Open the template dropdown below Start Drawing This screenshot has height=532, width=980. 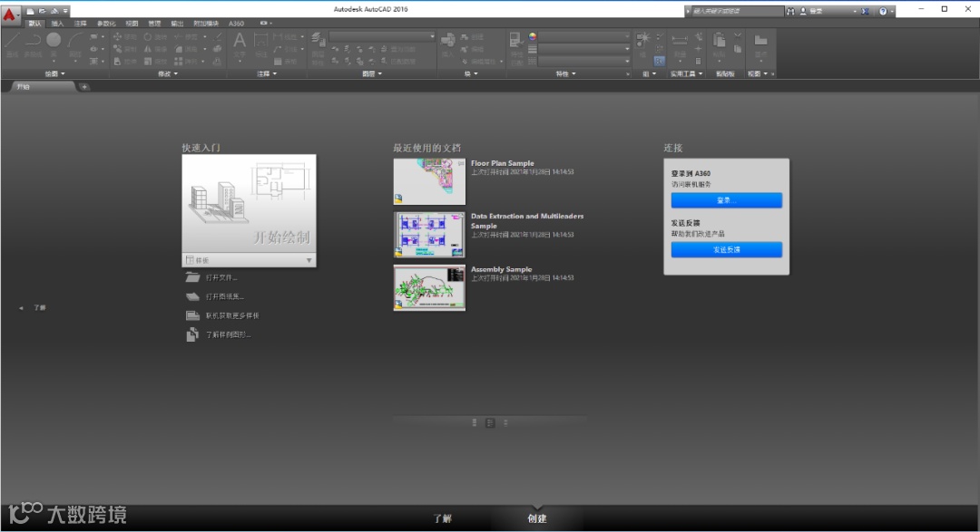click(x=249, y=260)
